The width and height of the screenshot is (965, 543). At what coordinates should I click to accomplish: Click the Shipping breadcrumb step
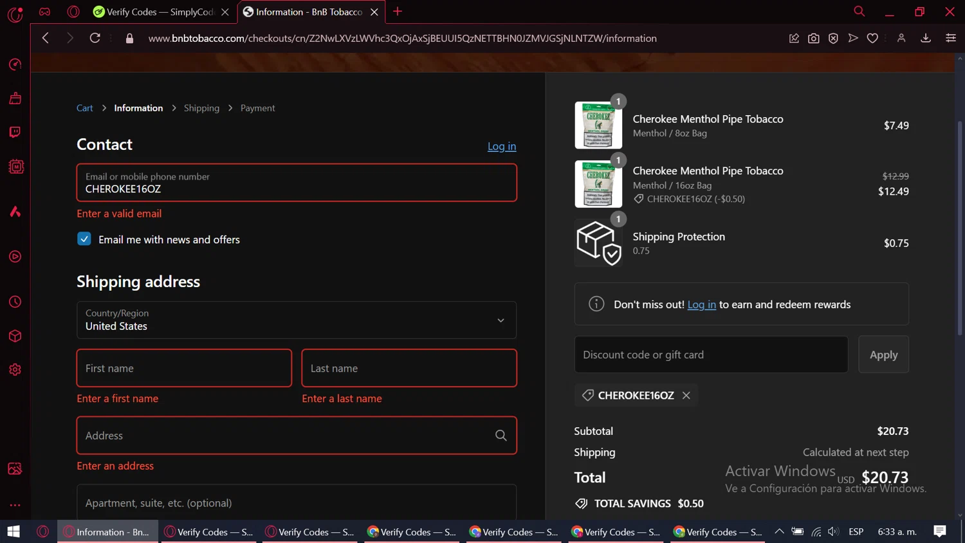(x=201, y=108)
